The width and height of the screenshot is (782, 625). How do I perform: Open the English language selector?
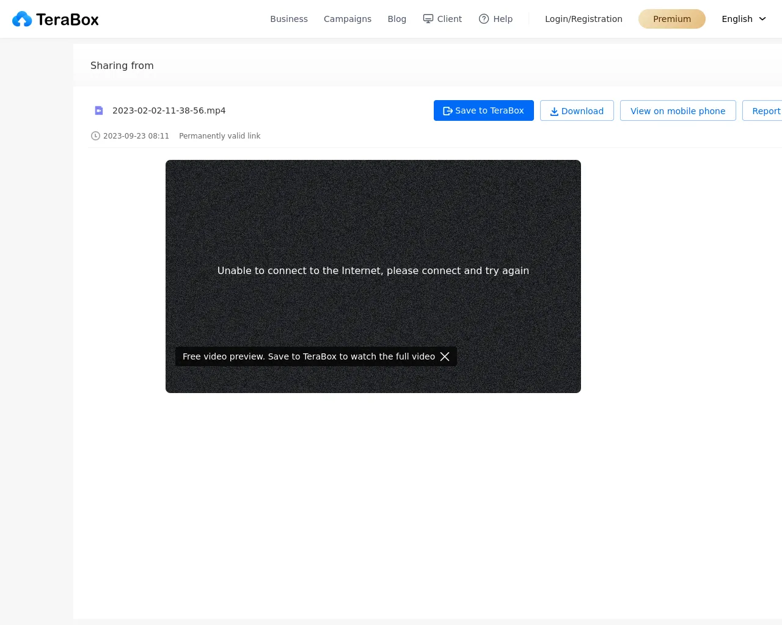click(737, 19)
